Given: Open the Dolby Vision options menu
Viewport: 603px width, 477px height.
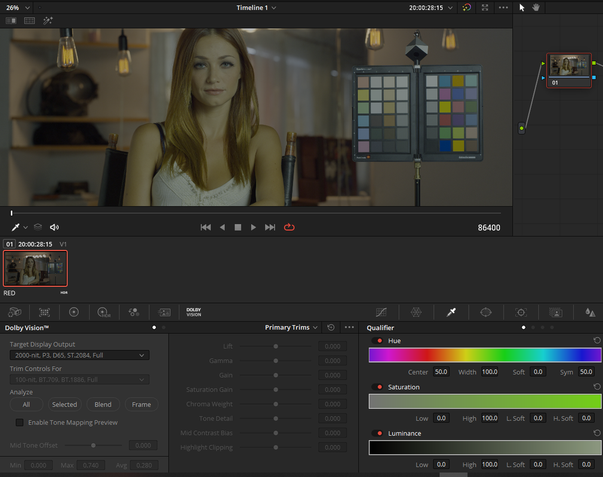Looking at the screenshot, I should (349, 327).
